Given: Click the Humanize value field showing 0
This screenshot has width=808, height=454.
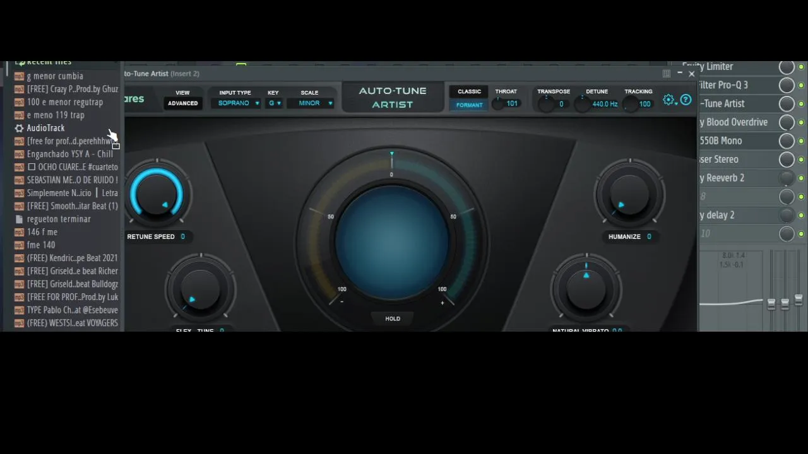Looking at the screenshot, I should click(x=650, y=237).
